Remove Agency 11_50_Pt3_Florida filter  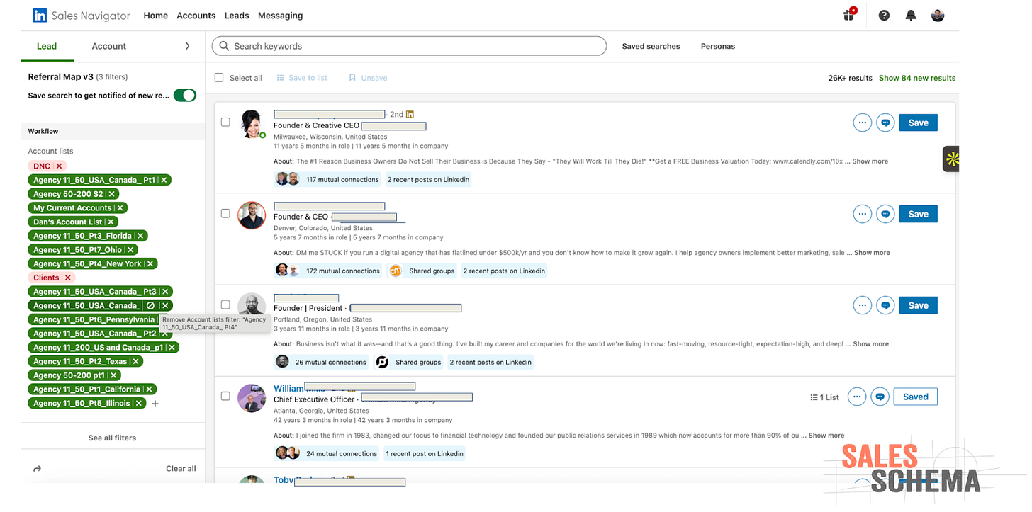pyautogui.click(x=140, y=236)
